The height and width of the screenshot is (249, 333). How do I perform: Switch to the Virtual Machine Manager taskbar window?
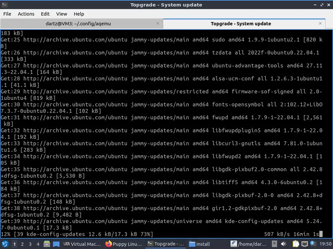coord(82,244)
